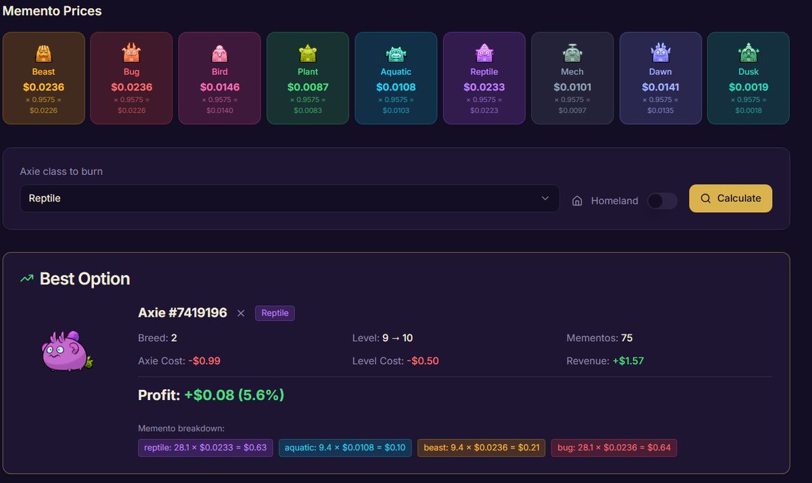Image resolution: width=812 pixels, height=483 pixels.
Task: Click the Level 9 → 10 text
Action: tap(383, 338)
